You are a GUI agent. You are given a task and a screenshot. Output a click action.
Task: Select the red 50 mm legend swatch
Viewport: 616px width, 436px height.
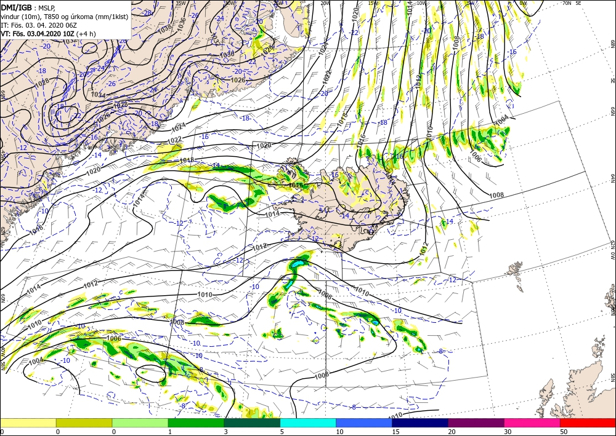click(x=588, y=422)
